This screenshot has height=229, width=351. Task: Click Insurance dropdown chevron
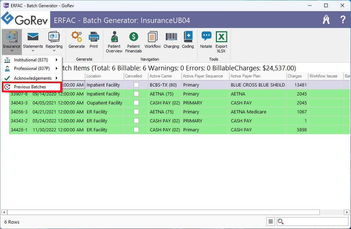(11, 51)
